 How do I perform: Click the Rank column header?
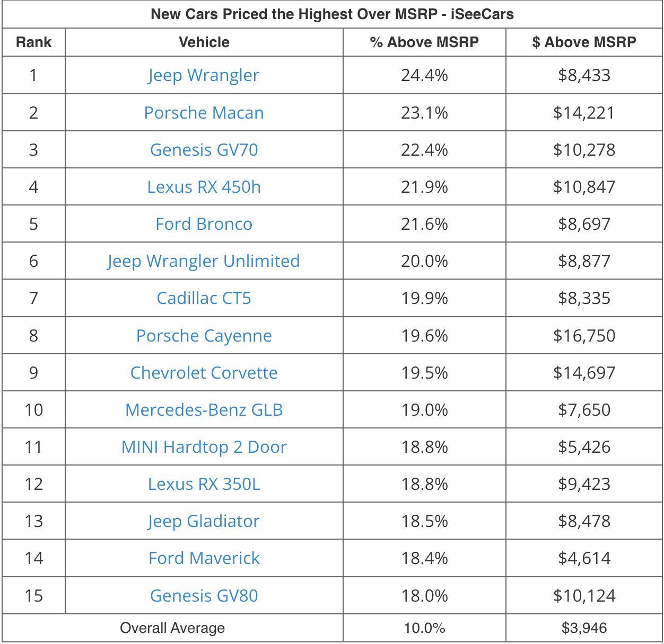33,42
